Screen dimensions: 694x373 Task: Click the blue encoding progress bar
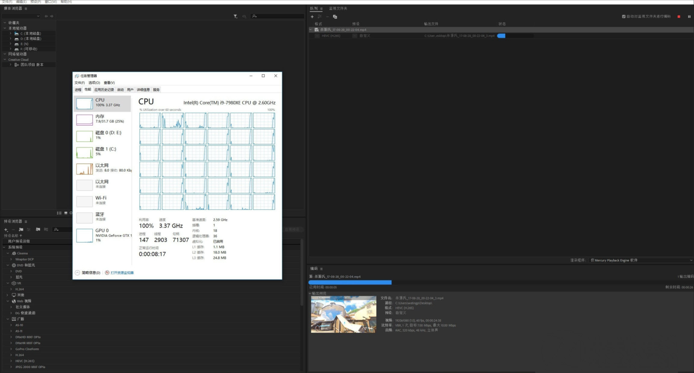pos(350,283)
